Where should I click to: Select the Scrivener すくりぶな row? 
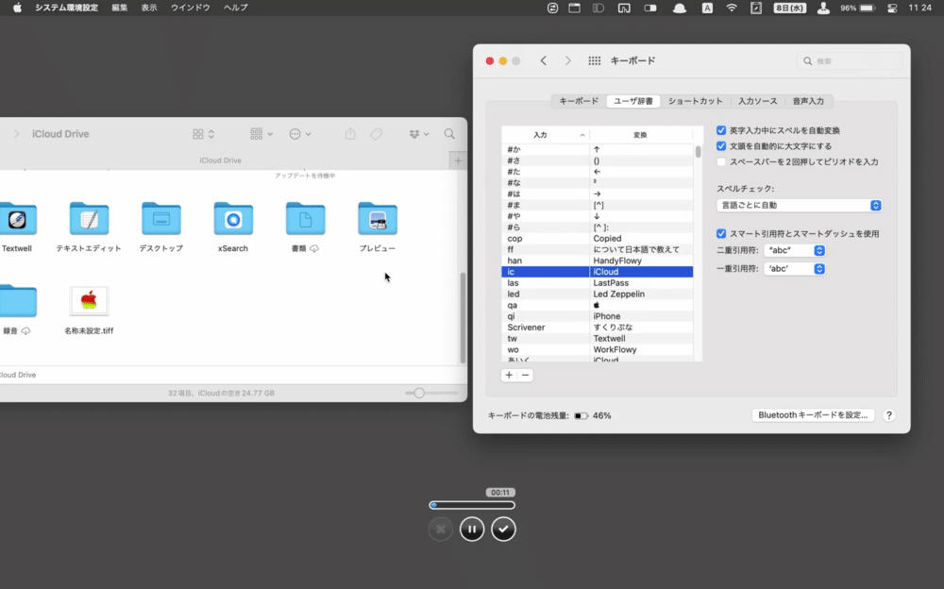[598, 328]
